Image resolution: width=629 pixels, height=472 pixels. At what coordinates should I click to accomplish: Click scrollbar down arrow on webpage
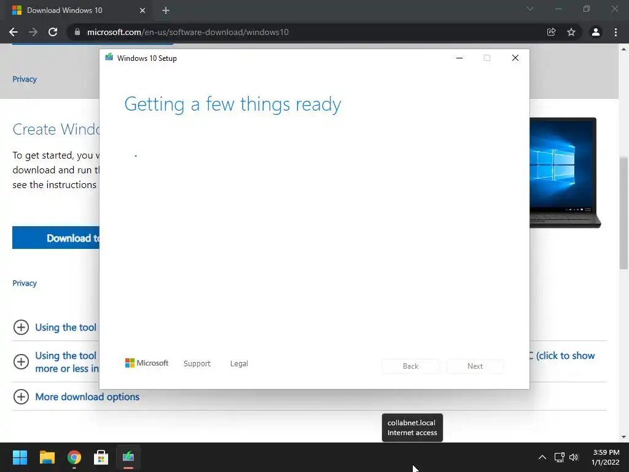coord(623,437)
